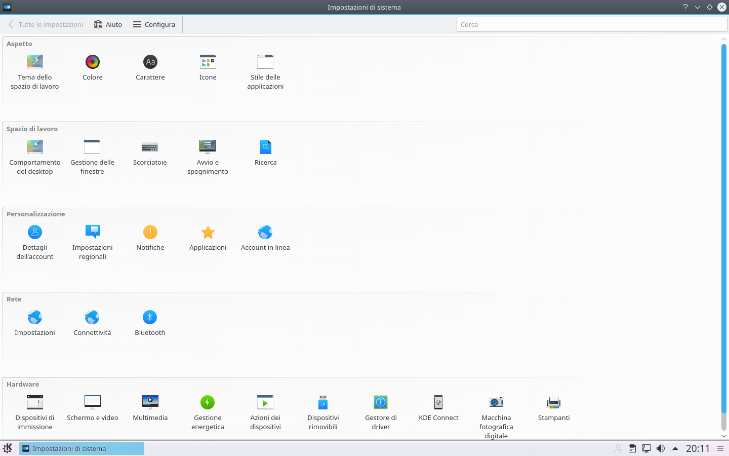Image resolution: width=729 pixels, height=456 pixels.
Task: Click the vertical scrollbar of settings list
Action: click(723, 228)
